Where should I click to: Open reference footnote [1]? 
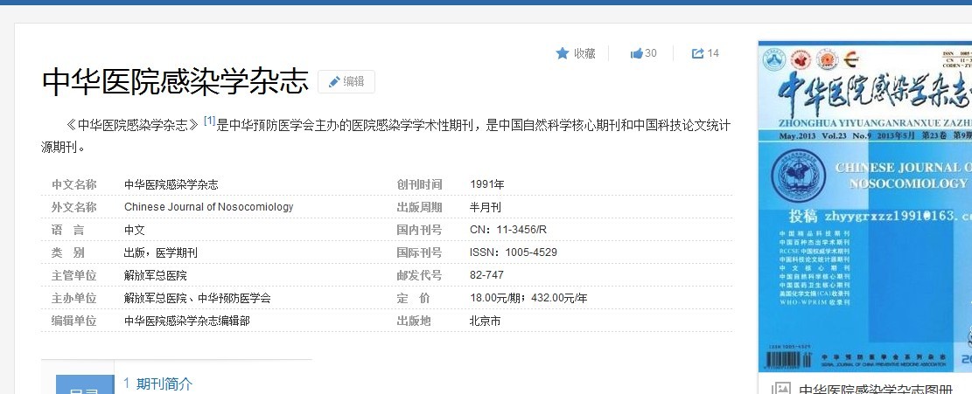(x=209, y=121)
